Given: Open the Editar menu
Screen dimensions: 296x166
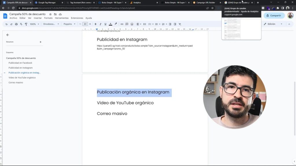Looking at the screenshot, I should pyautogui.click(x=23, y=18).
